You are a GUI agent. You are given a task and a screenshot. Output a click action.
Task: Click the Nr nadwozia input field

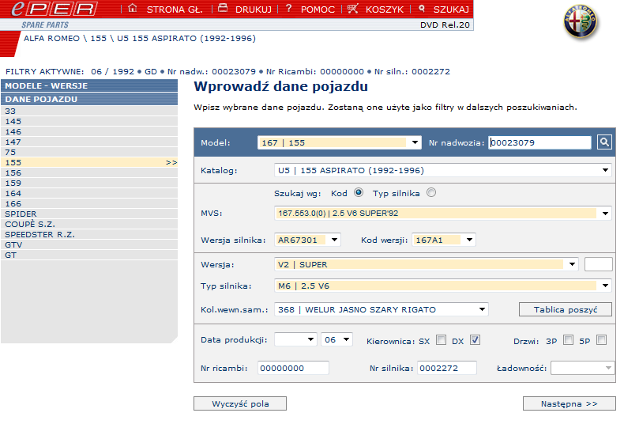(539, 142)
